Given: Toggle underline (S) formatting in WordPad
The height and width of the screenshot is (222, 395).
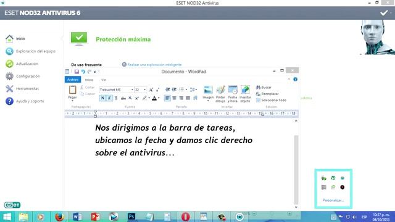Looking at the screenshot, I should (116, 98).
